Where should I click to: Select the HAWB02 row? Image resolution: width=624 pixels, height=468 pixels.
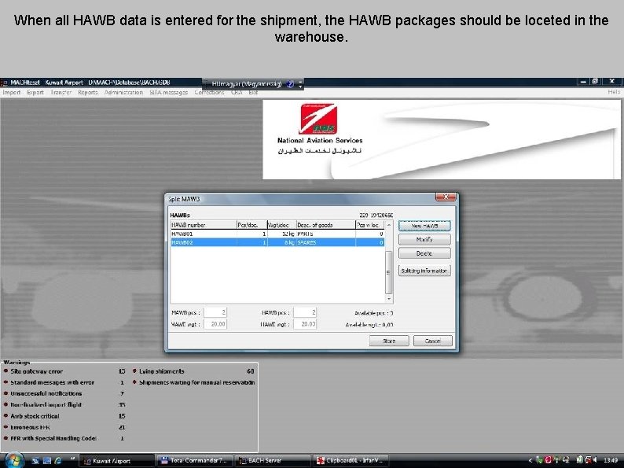(277, 242)
